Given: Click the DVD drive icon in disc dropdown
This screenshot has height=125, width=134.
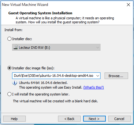Looking at the screenshot, I should pyautogui.click(x=16, y=47).
